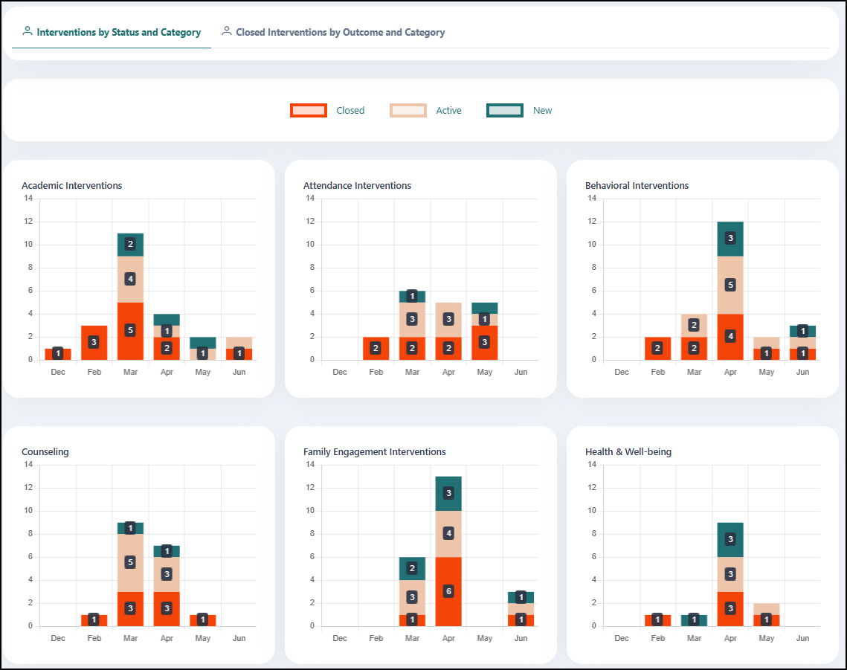Screen dimensions: 847x670
Task: Click the Active legend label
Action: [x=448, y=110]
